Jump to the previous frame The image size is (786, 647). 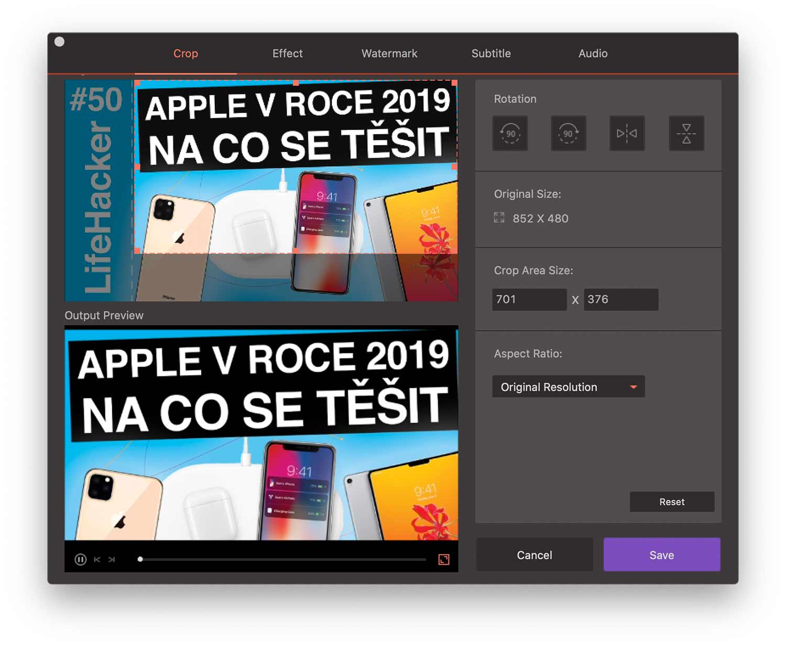97,559
